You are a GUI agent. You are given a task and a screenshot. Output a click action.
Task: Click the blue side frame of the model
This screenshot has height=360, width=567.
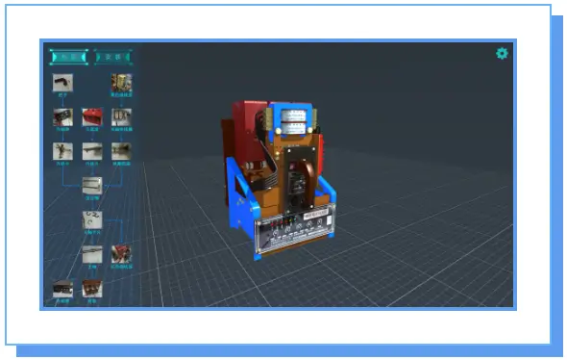(x=238, y=195)
